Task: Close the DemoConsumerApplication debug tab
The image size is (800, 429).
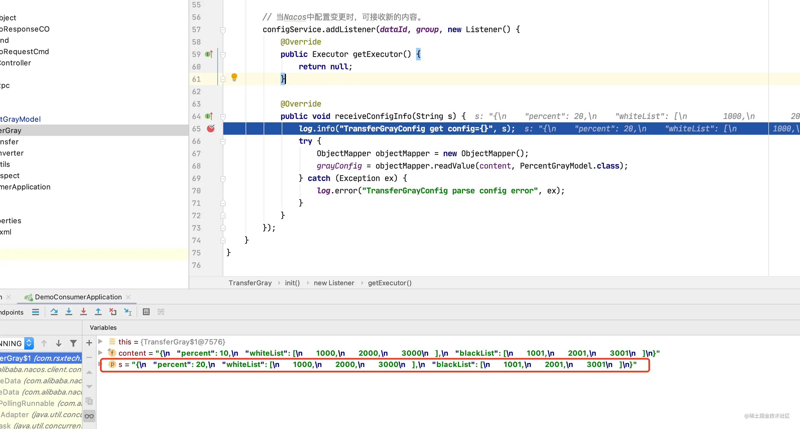Action: (128, 297)
